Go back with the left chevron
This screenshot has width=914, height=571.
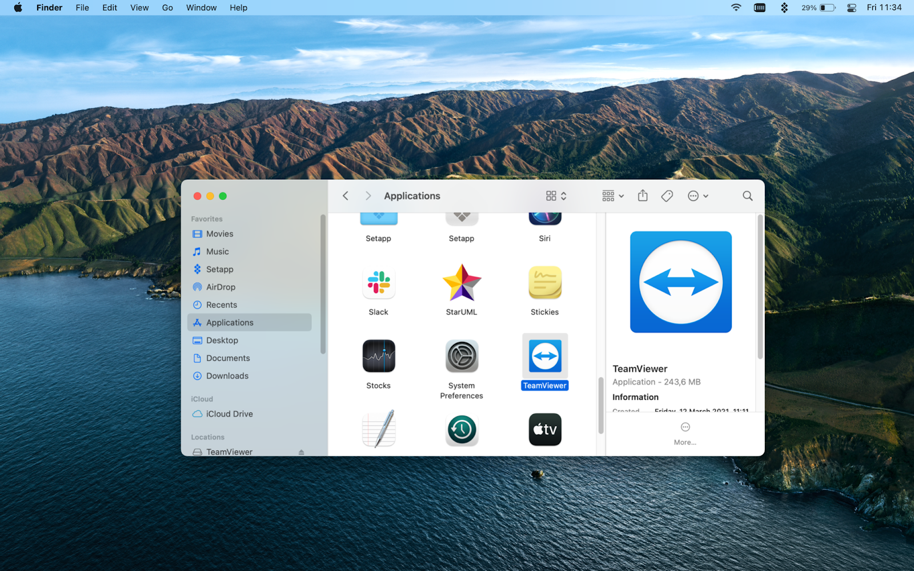tap(346, 196)
